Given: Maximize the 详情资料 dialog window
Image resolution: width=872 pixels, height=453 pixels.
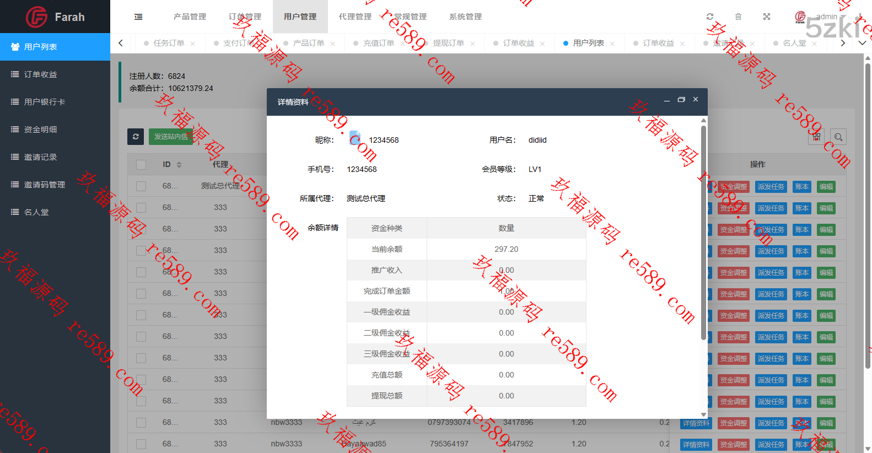Looking at the screenshot, I should [x=681, y=100].
